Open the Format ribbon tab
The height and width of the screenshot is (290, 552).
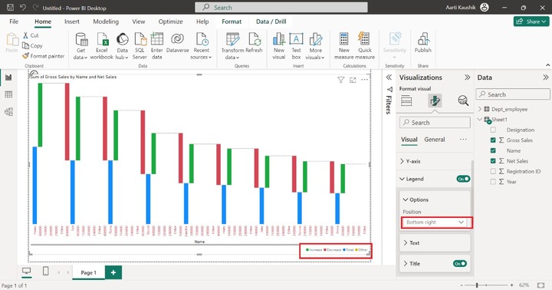coord(232,21)
